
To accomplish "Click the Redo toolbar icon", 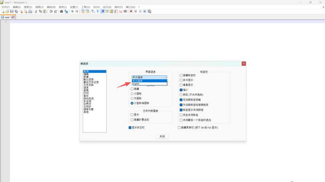I will click(55, 11).
